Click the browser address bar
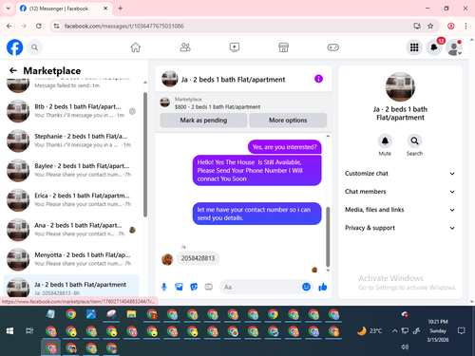This screenshot has height=356, width=475. (x=235, y=26)
